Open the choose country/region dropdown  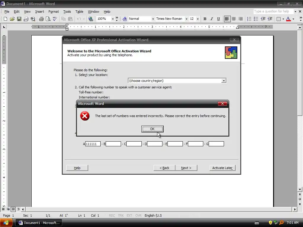tap(224, 81)
